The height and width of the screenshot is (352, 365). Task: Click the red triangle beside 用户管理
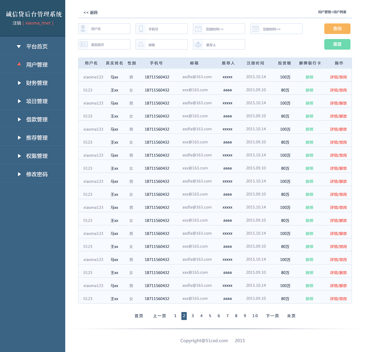(19, 64)
